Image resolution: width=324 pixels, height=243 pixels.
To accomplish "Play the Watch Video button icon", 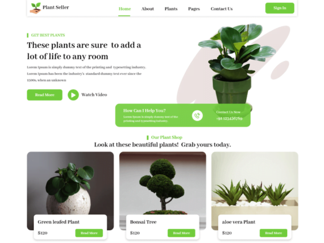I will [x=73, y=95].
